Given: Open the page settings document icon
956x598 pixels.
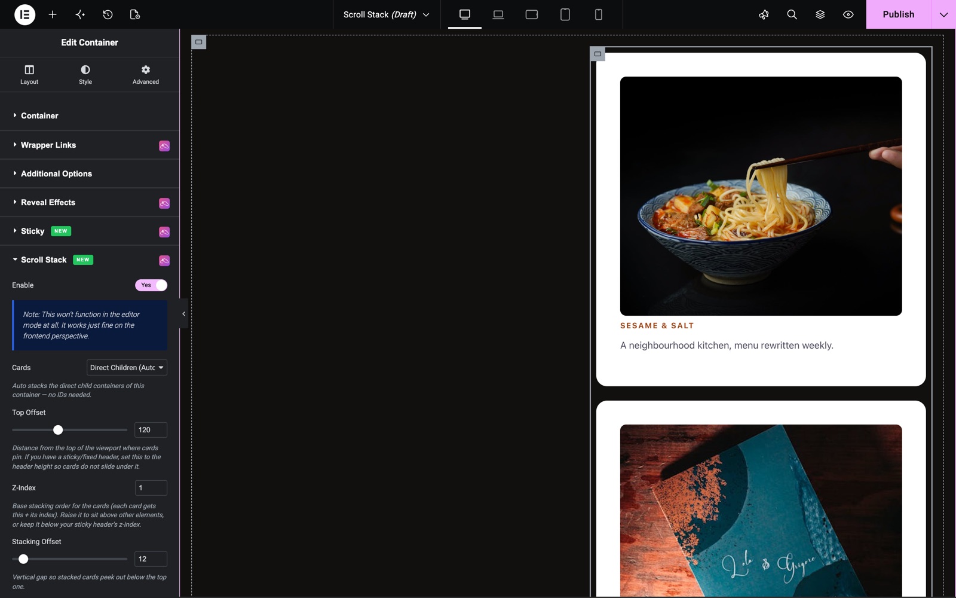Looking at the screenshot, I should (135, 14).
